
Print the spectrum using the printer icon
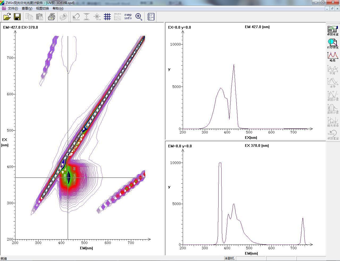[x=52, y=17]
